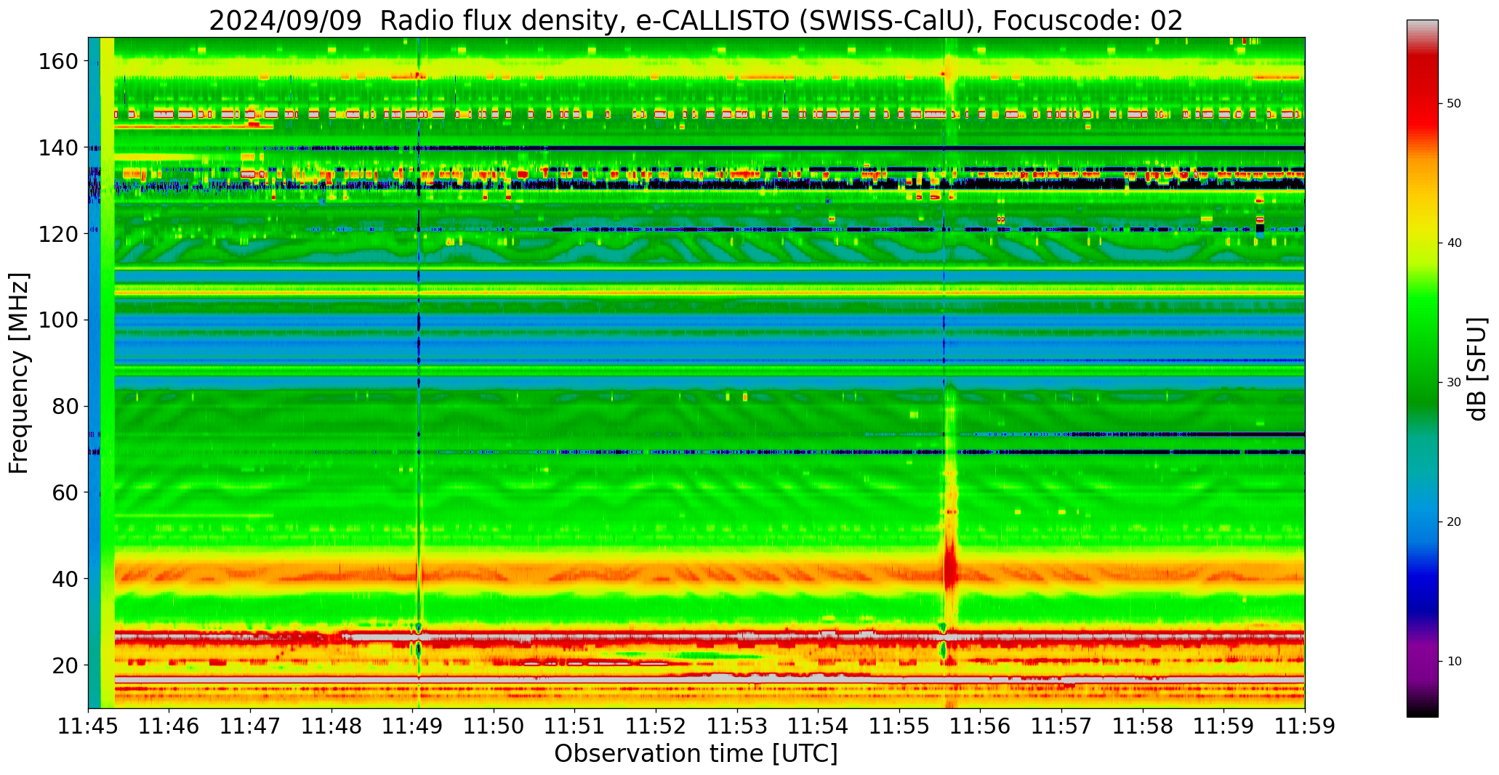Click the 11:45 time tick label
The width and height of the screenshot is (1499, 775).
89,727
